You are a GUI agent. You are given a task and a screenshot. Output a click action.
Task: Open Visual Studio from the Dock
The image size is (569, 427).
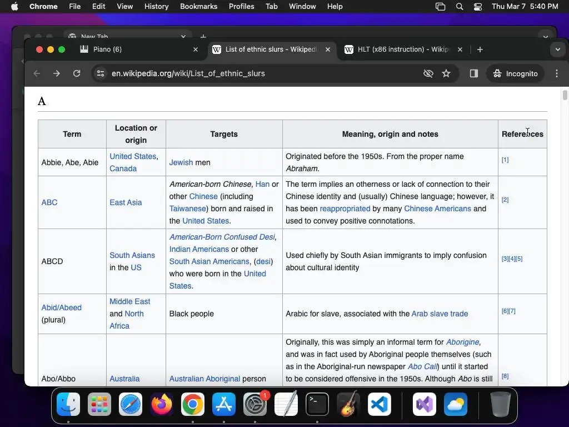(424, 404)
